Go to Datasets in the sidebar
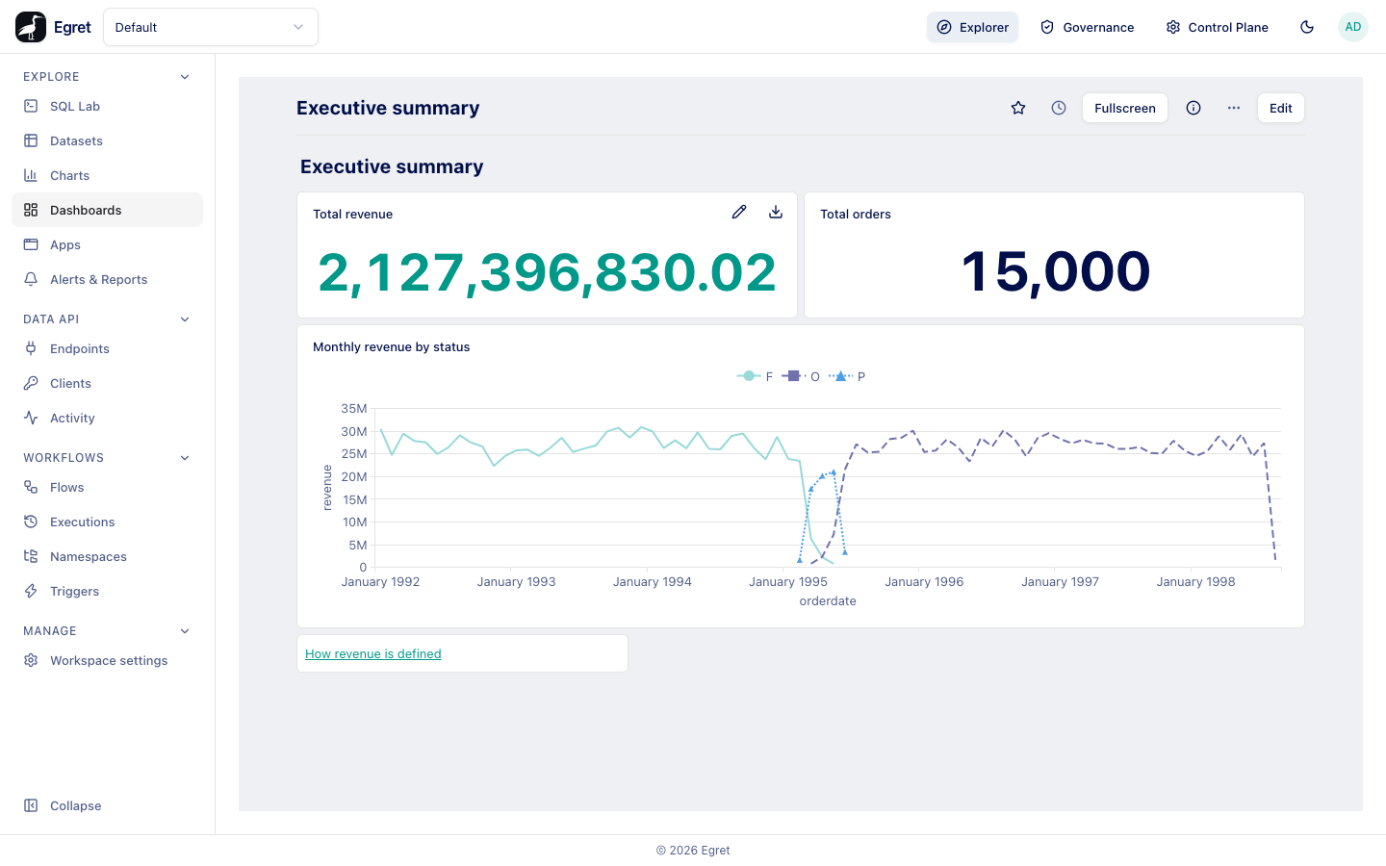This screenshot has height=866, width=1386. tap(107, 140)
